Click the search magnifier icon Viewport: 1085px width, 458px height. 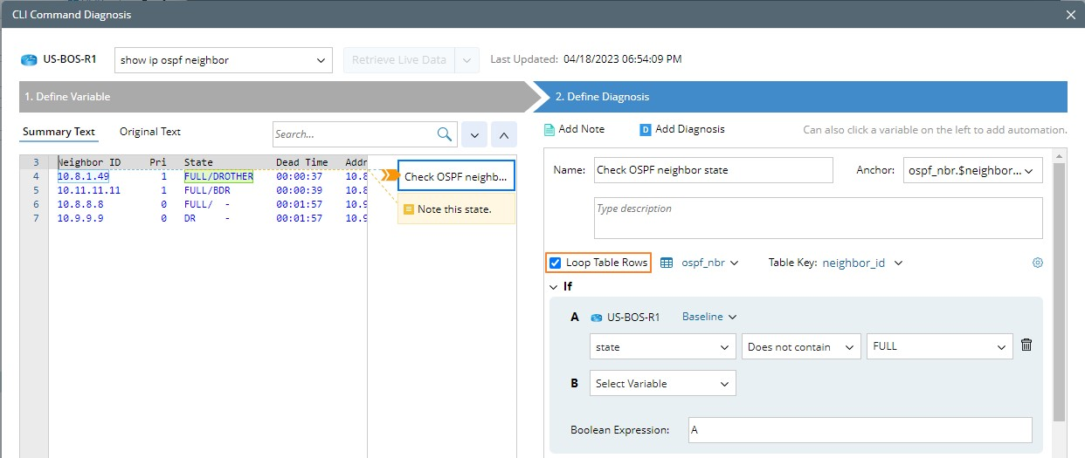(445, 134)
